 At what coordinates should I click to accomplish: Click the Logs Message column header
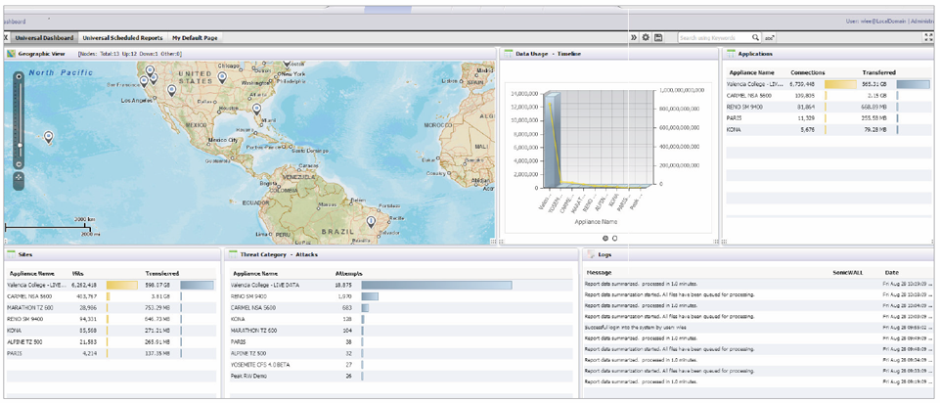click(599, 273)
